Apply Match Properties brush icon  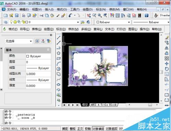tap(63, 15)
